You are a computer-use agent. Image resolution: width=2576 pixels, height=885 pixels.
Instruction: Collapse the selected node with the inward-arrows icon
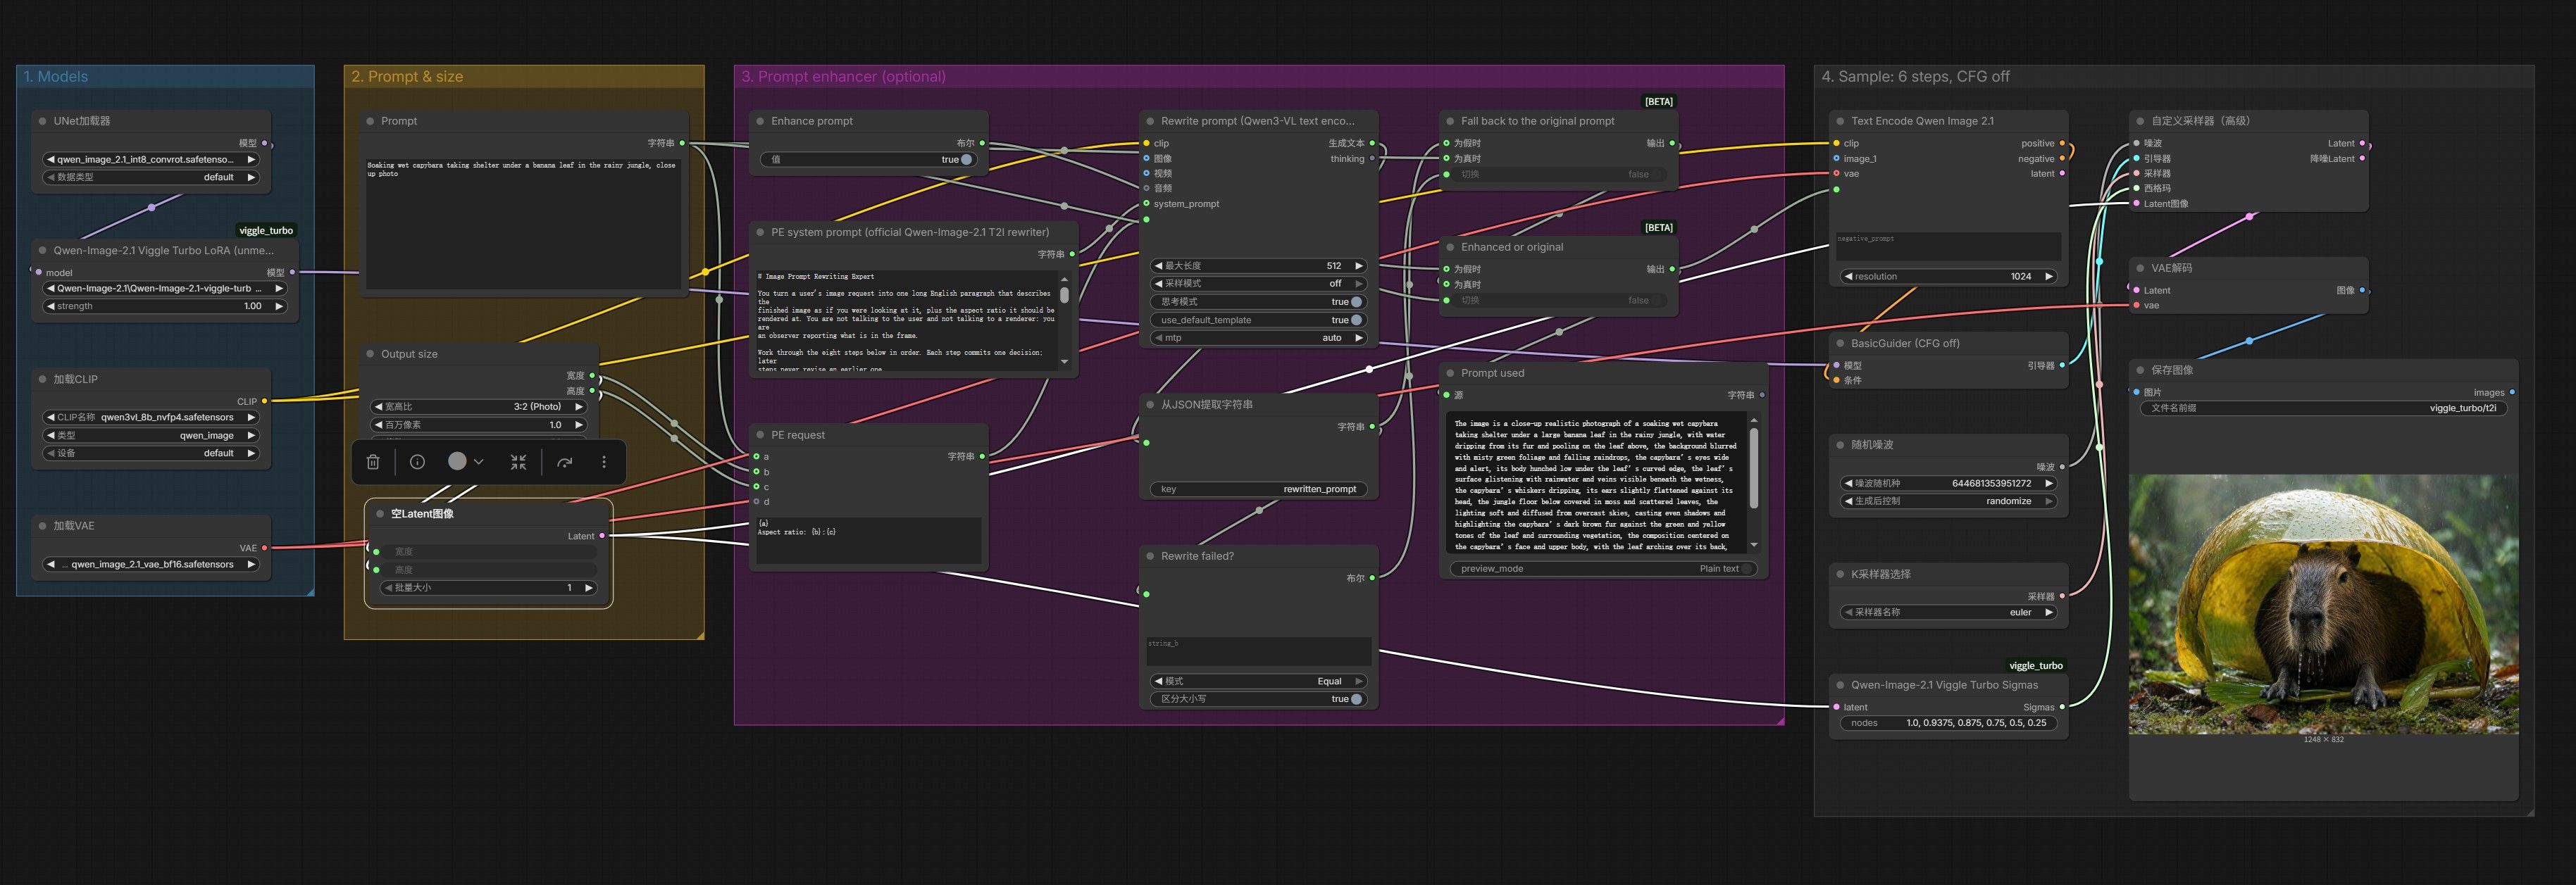tap(518, 462)
